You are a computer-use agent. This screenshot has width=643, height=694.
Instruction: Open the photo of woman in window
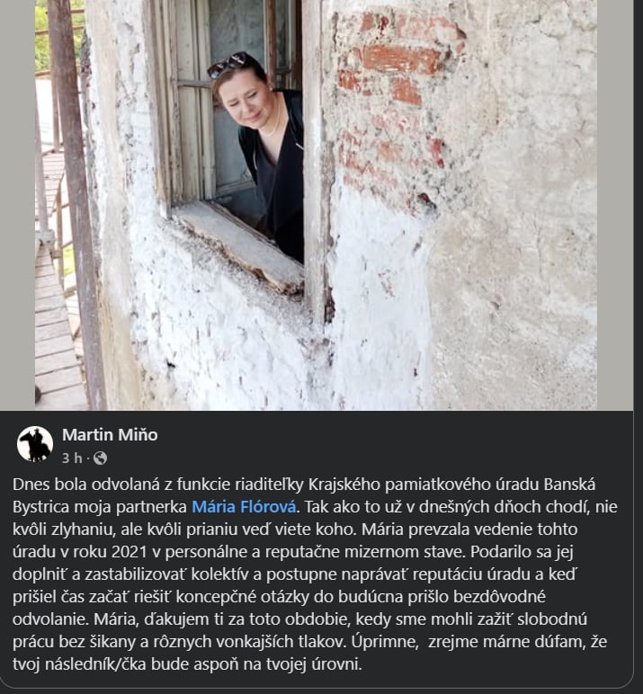tap(316, 205)
